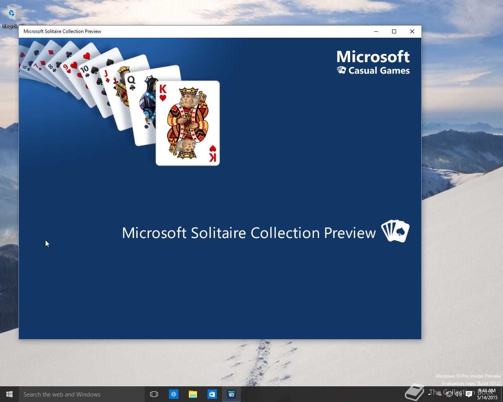This screenshot has width=503, height=402.
Task: Open the Windows Start menu
Action: [x=9, y=394]
